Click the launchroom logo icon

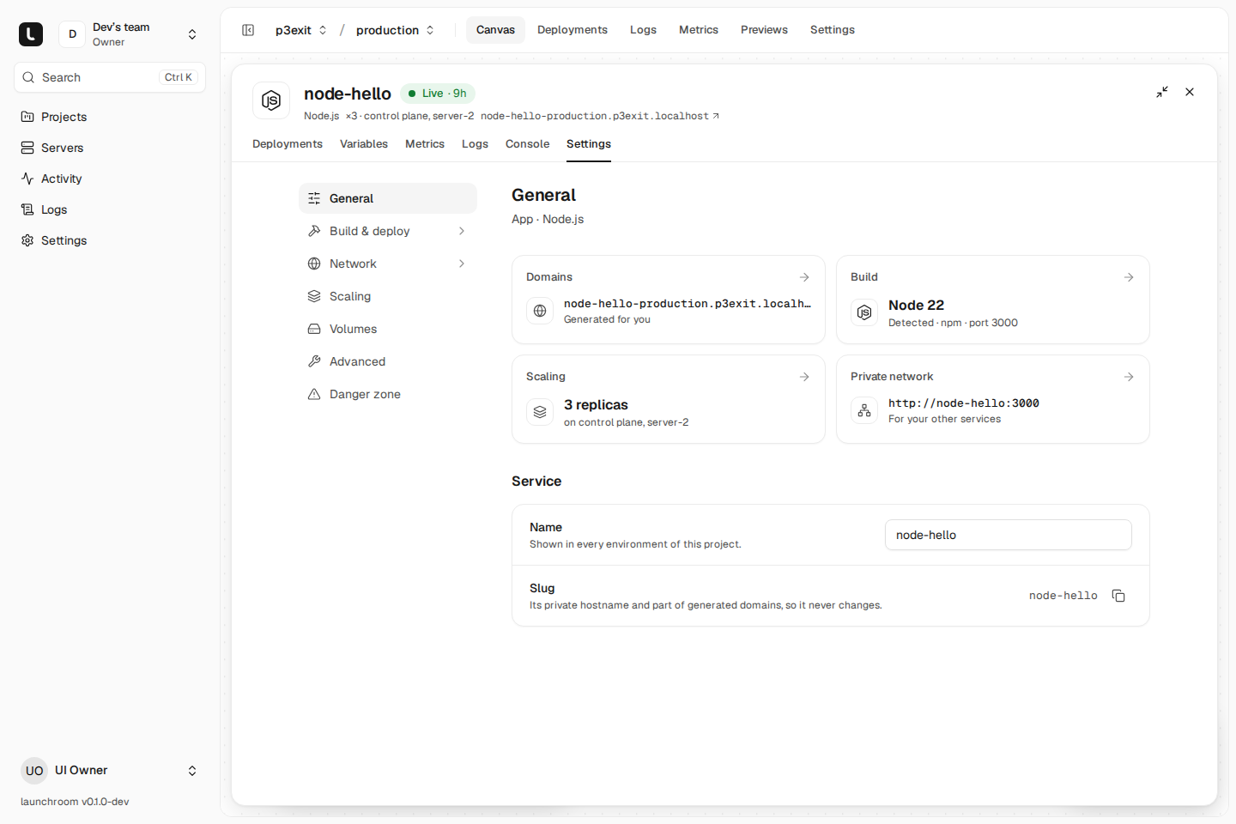click(31, 34)
